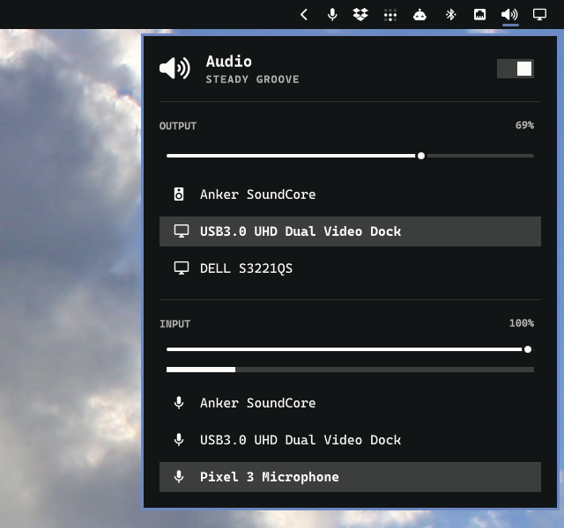This screenshot has height=528, width=564.
Task: Click the INPUT section label
Action: [x=174, y=324]
